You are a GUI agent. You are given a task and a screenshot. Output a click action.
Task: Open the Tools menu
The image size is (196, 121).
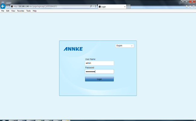28,11
